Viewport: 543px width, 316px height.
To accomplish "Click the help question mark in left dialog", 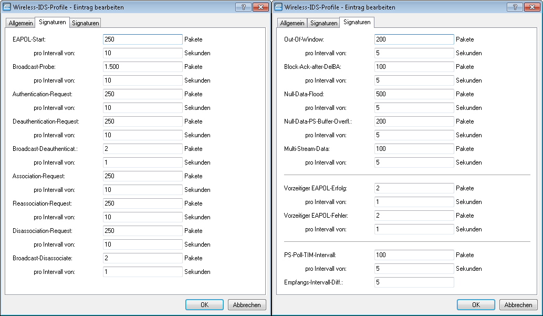I will coord(243,7).
